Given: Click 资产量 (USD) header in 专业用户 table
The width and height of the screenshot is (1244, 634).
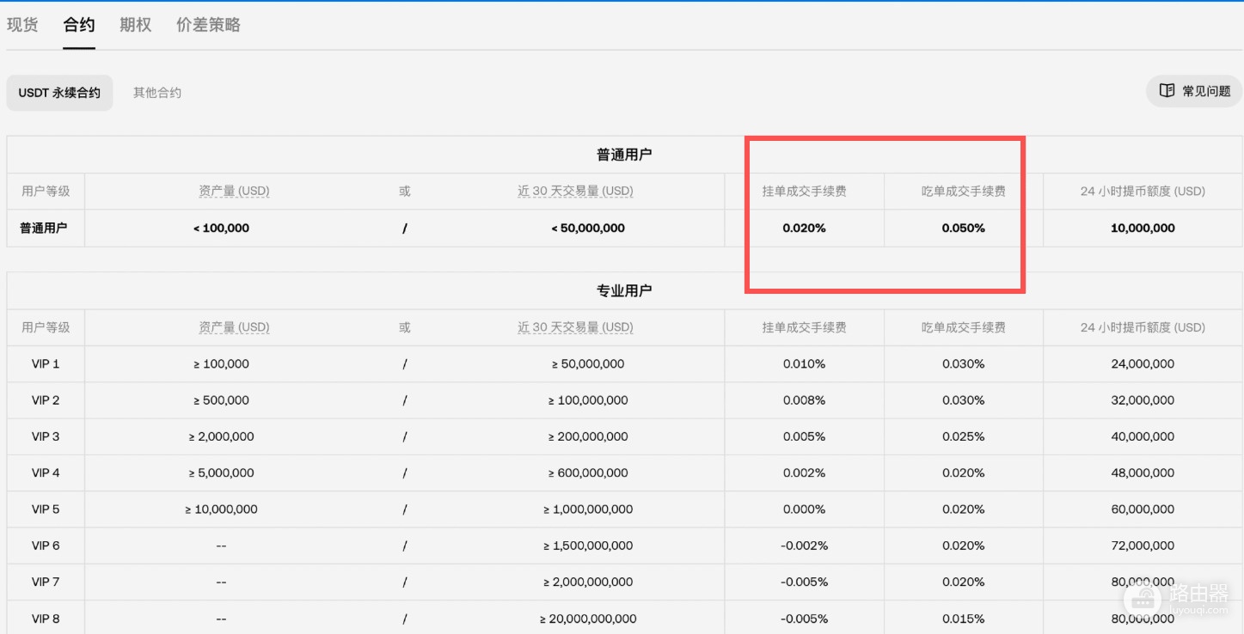Looking at the screenshot, I should (x=234, y=327).
